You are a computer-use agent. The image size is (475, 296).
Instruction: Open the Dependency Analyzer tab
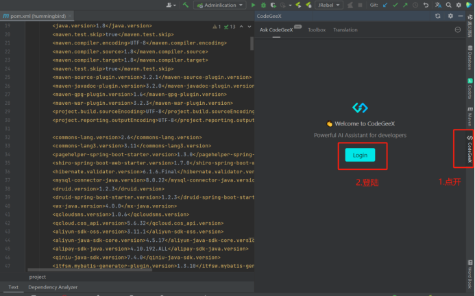(53, 287)
